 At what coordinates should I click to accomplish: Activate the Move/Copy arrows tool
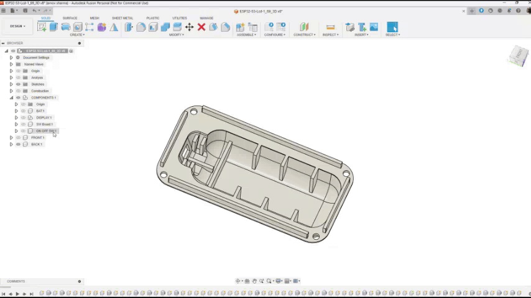[x=189, y=27]
